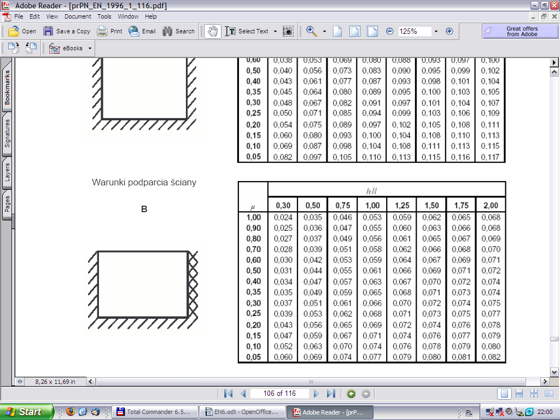
Task: Switch to Single Page layout
Action: point(504,394)
